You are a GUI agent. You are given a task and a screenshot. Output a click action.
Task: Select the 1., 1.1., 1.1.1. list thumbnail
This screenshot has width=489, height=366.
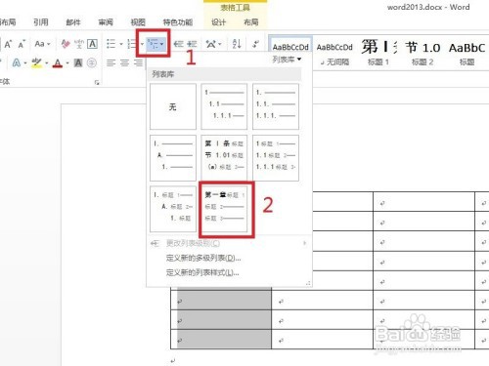click(276, 106)
